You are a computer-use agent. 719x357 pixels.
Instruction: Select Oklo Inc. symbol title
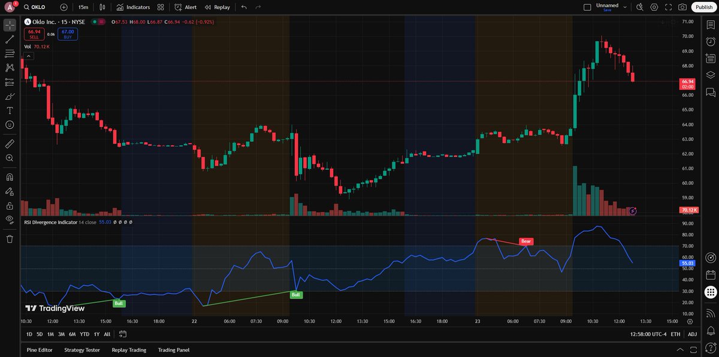point(58,22)
